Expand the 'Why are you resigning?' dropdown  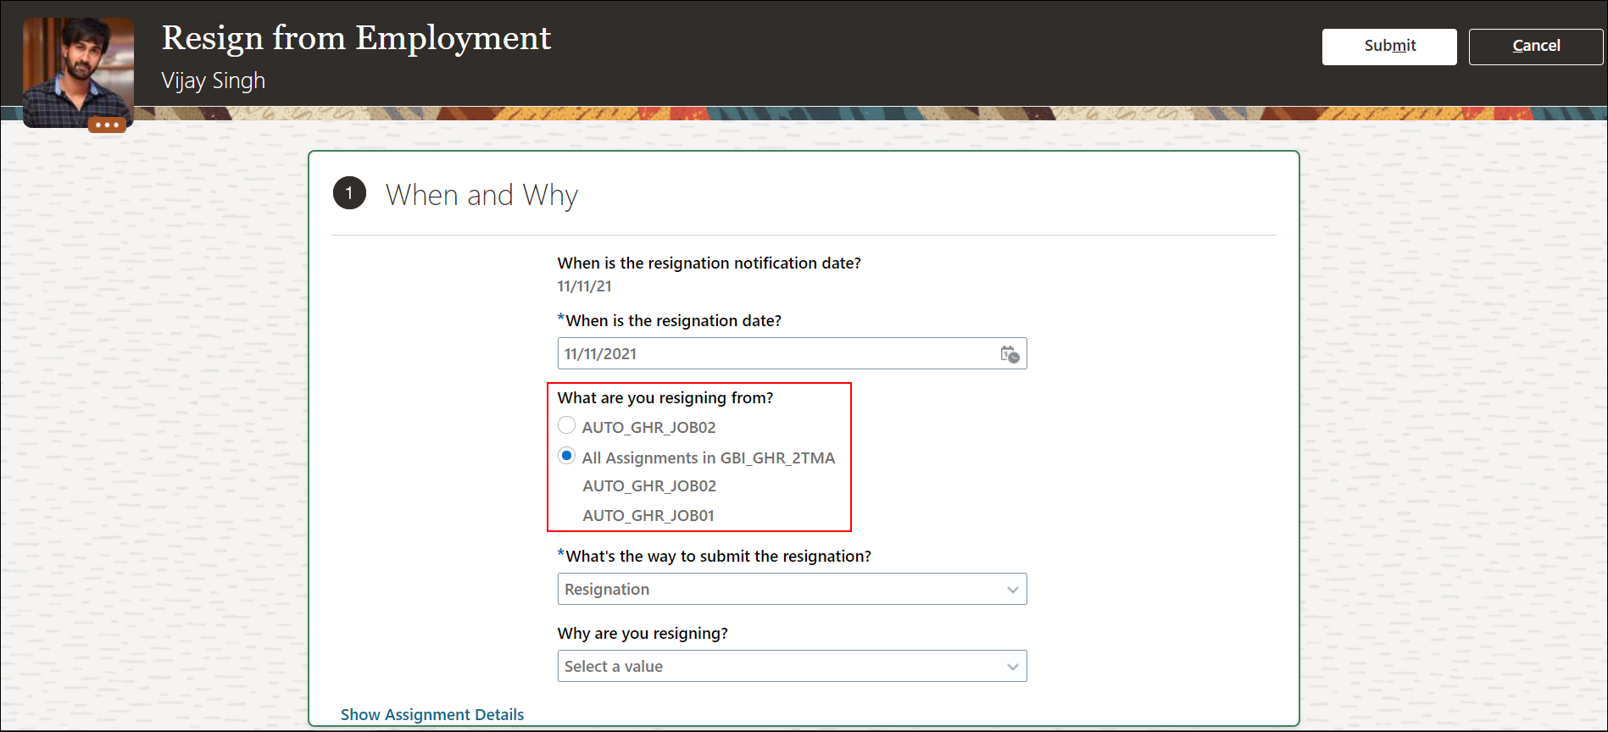click(780, 667)
